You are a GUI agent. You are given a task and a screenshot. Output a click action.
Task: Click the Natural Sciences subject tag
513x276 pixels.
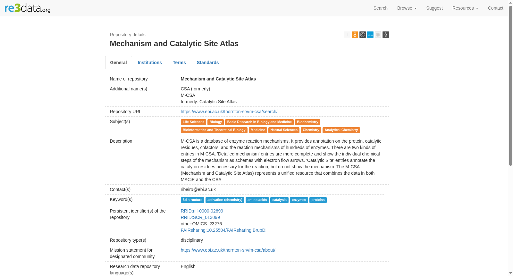click(x=284, y=130)
